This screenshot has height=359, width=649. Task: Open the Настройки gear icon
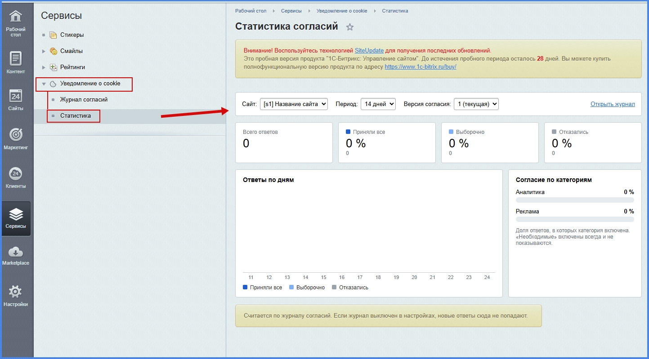(16, 292)
